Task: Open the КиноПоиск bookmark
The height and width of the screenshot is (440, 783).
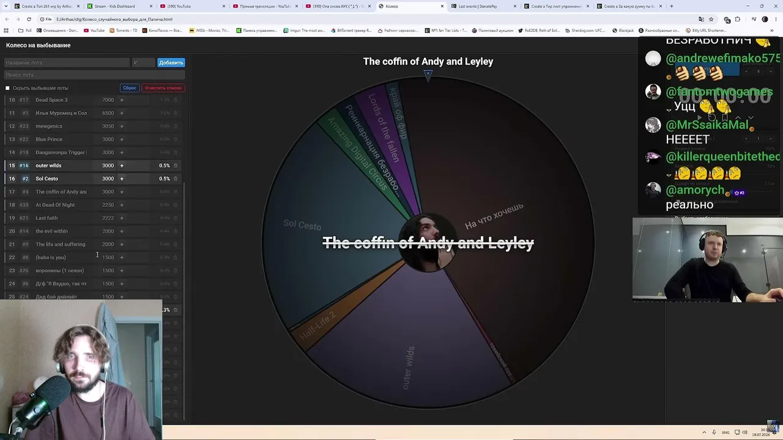Action: 161,31
